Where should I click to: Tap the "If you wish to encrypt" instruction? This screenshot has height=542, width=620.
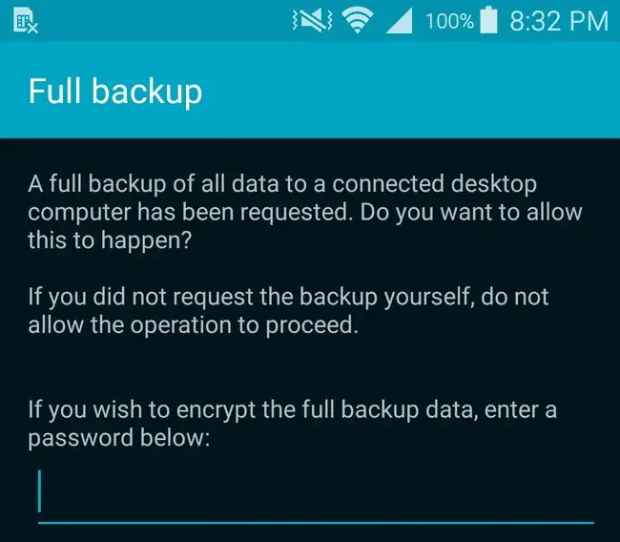tap(292, 424)
